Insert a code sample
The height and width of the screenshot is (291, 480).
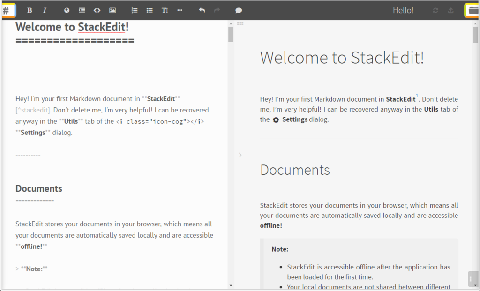(x=97, y=10)
